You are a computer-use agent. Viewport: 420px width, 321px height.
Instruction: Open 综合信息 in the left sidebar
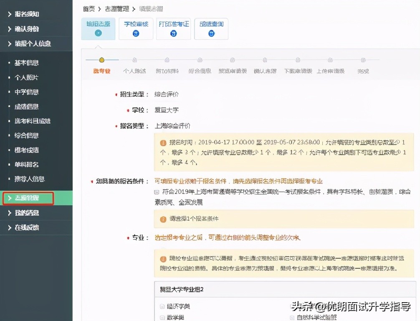(x=27, y=135)
